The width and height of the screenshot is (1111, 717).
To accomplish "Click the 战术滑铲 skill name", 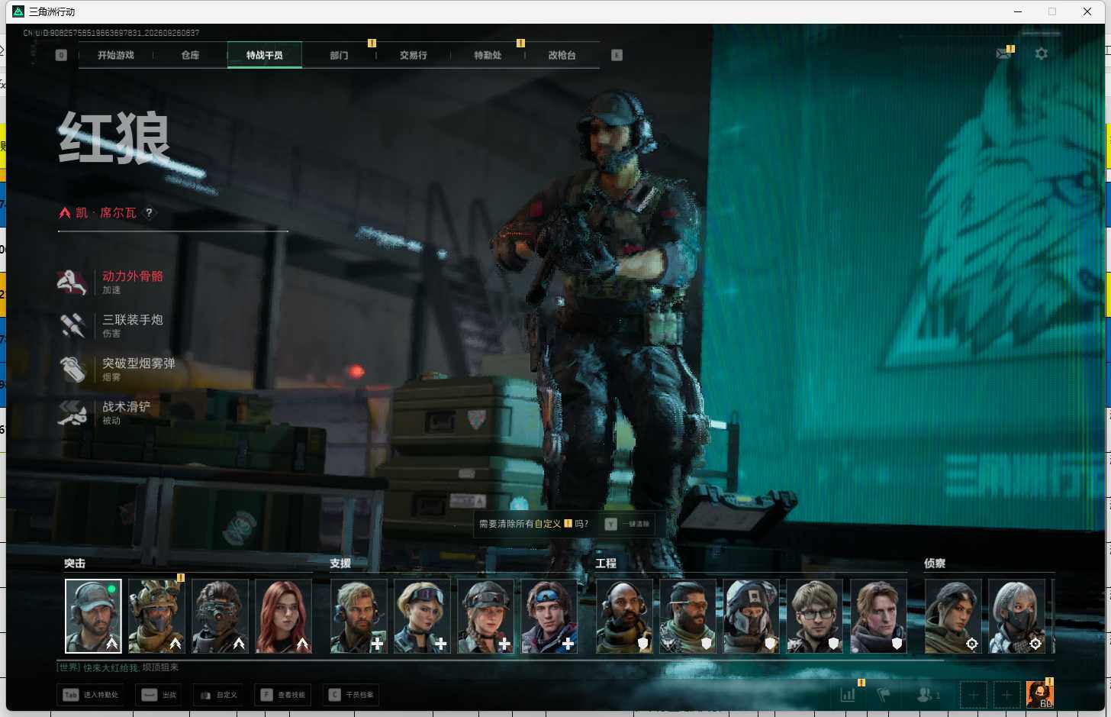I will click(127, 407).
